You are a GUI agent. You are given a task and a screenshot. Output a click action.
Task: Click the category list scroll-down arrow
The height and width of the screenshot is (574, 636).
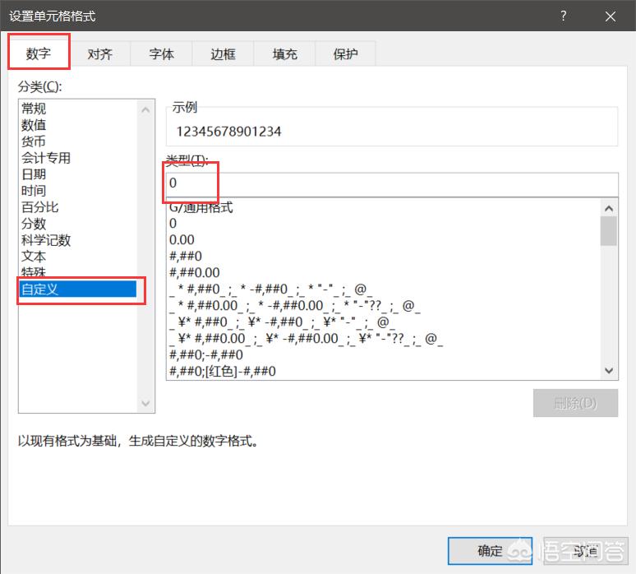[x=145, y=403]
